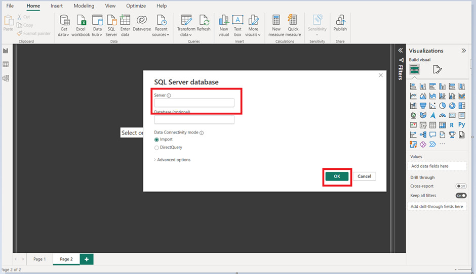This screenshot has height=274, width=476.
Task: Create a New measure
Action: [x=276, y=20]
